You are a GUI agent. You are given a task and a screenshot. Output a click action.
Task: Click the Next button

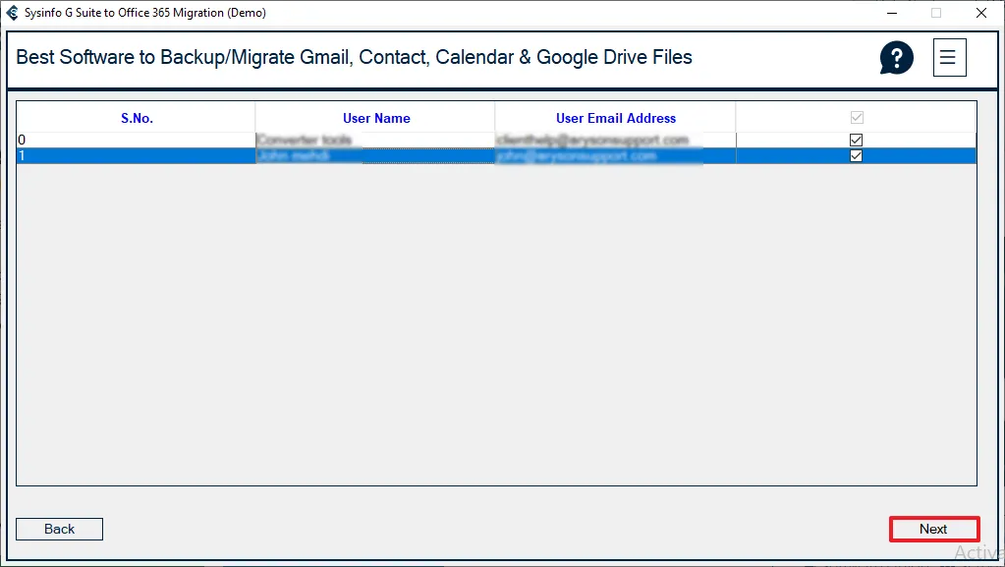(934, 529)
